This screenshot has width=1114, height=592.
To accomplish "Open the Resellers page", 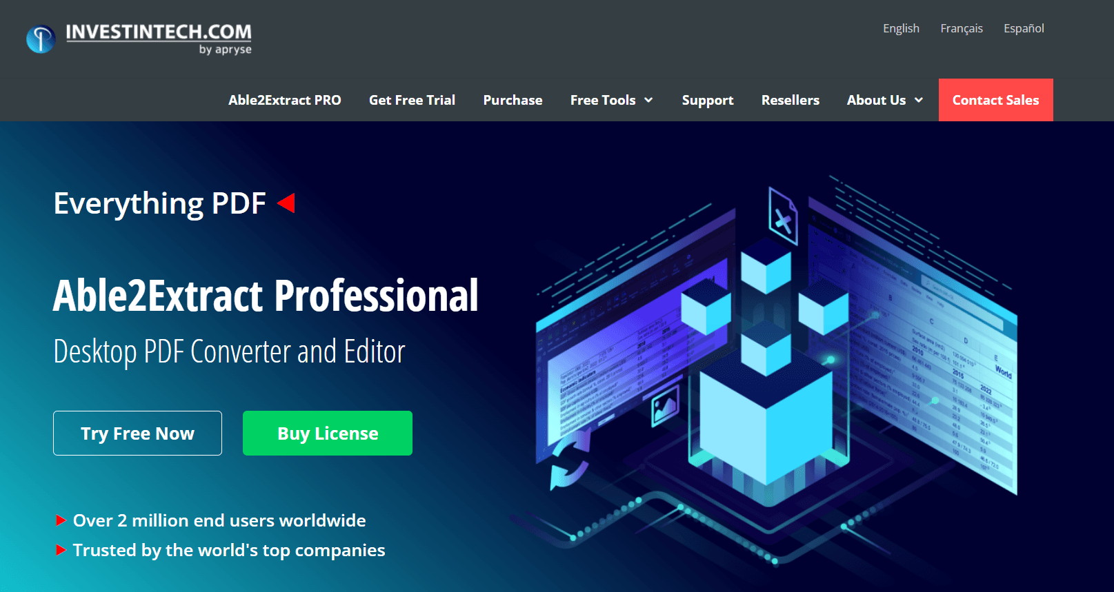I will click(790, 100).
